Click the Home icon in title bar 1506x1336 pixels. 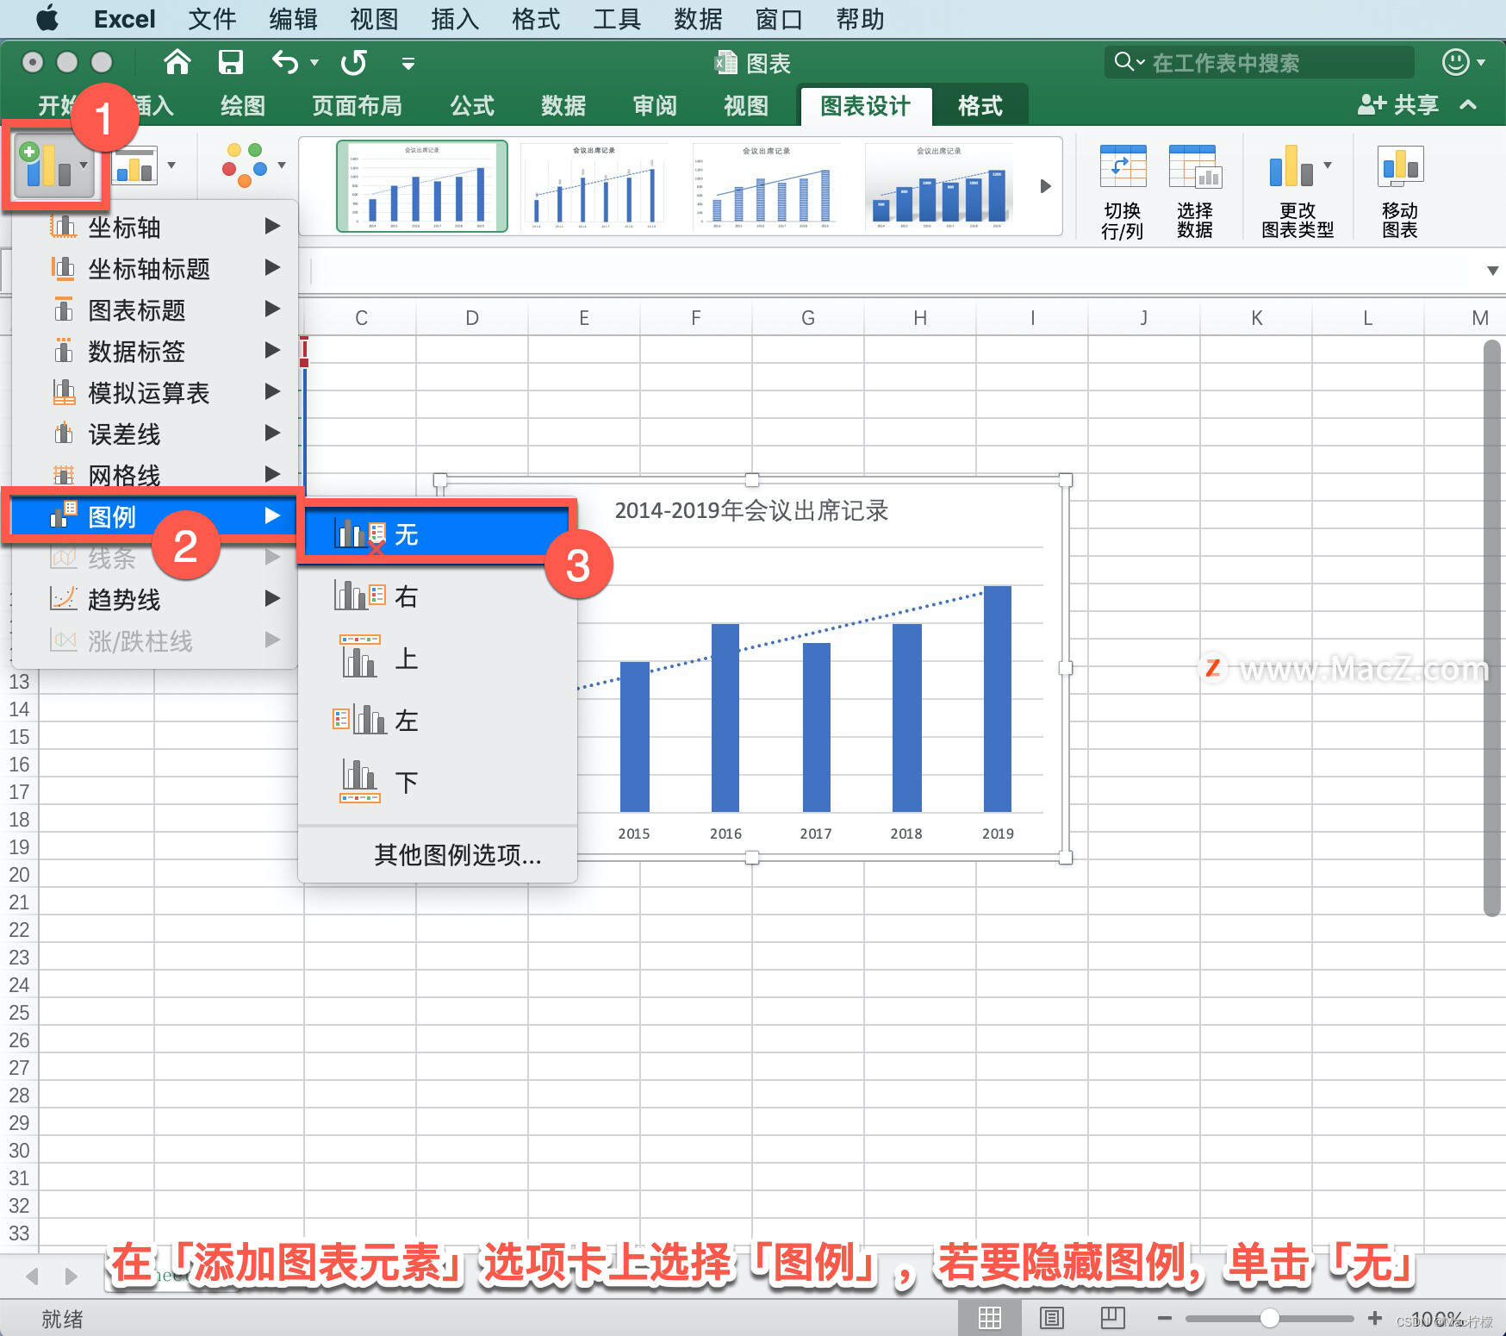pos(177,62)
